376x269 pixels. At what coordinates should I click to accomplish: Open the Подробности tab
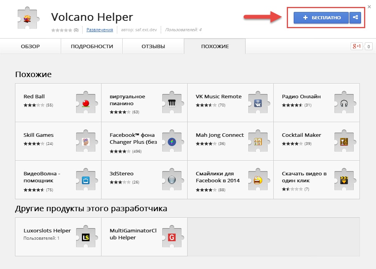[x=92, y=46]
